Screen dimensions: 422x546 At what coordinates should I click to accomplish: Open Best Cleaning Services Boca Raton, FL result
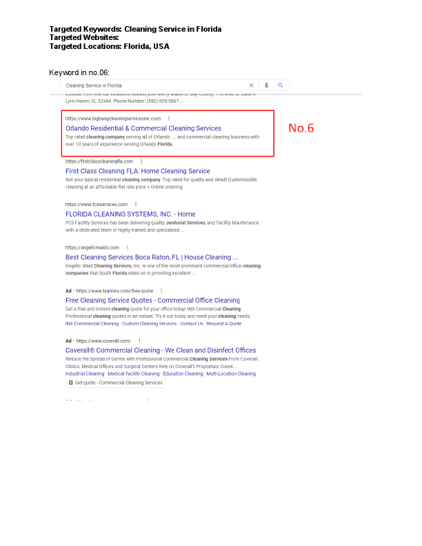152,257
